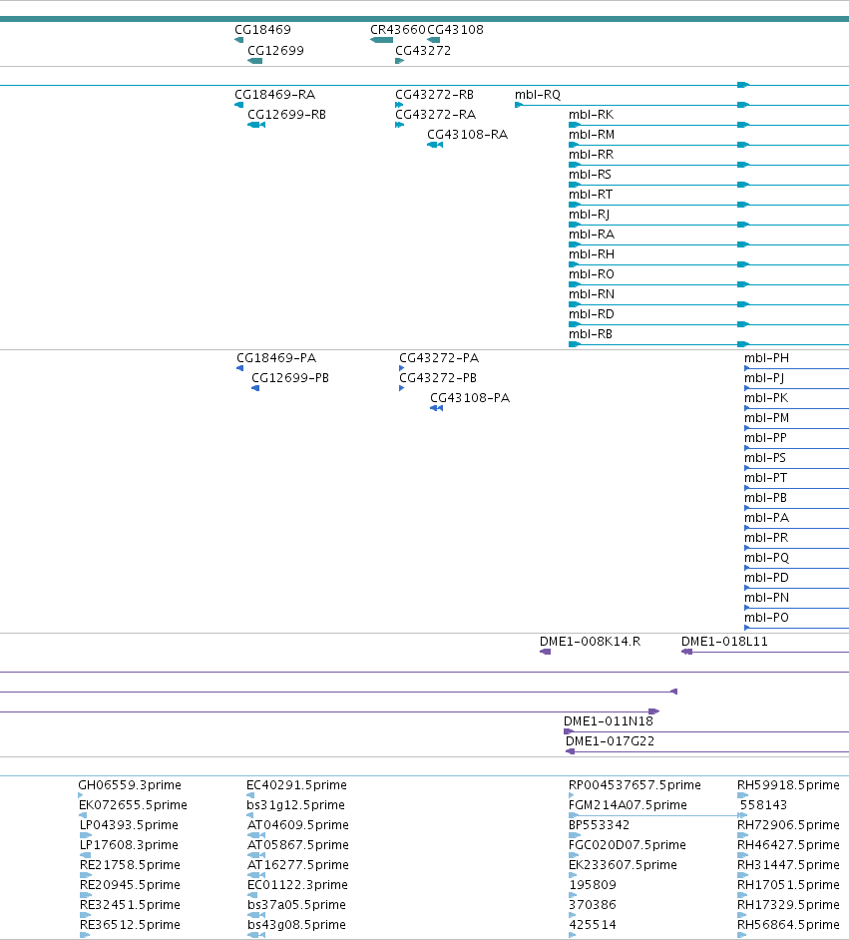Select the mbl-PP protein label
The width and height of the screenshot is (849, 940).
765,438
